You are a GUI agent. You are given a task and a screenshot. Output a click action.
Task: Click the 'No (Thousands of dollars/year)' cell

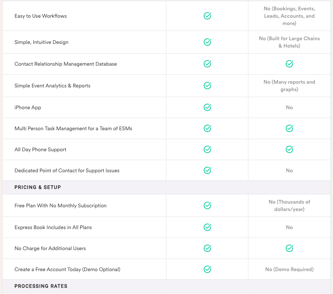[289, 205]
